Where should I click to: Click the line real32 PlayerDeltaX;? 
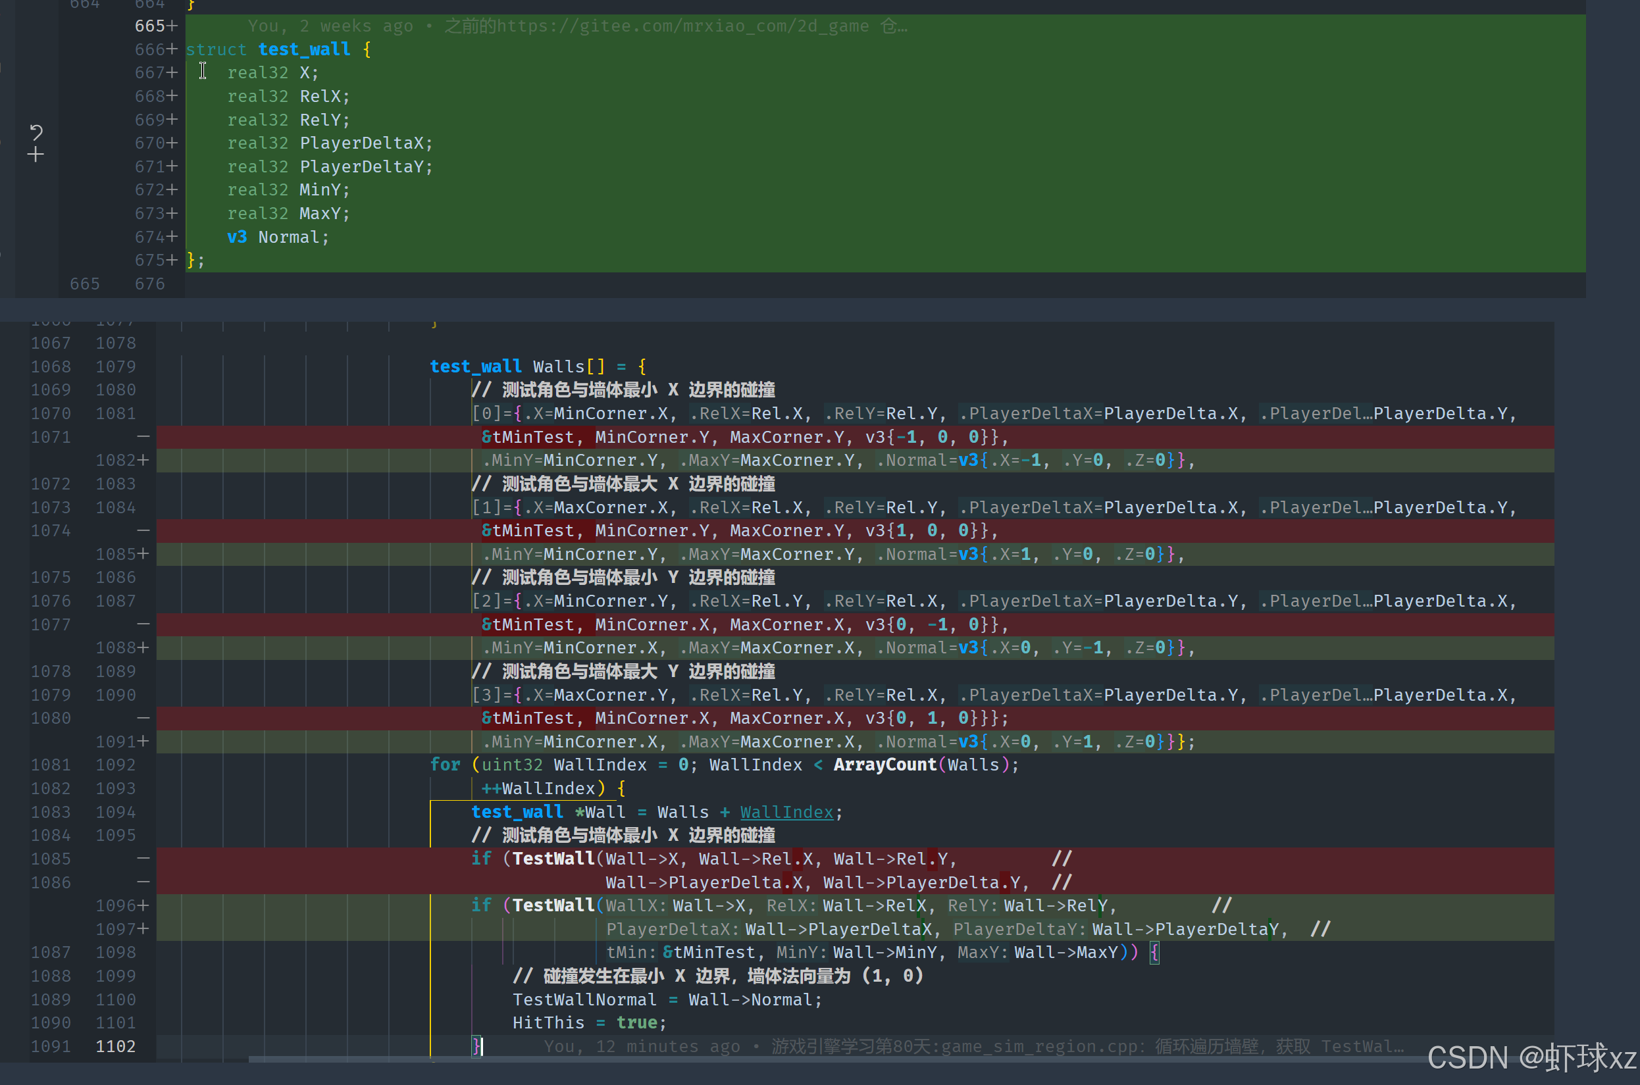click(x=330, y=143)
